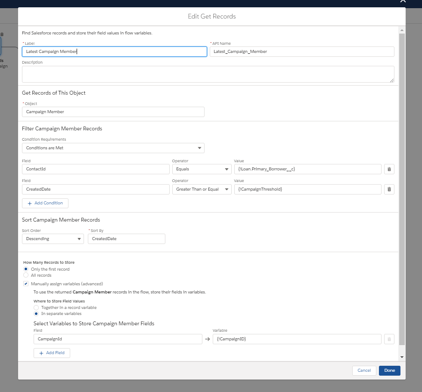Select All records radio option
422x392 pixels.
tap(26, 275)
